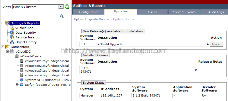Open the System Events tab
The image size is (228, 101).
(x=184, y=12)
